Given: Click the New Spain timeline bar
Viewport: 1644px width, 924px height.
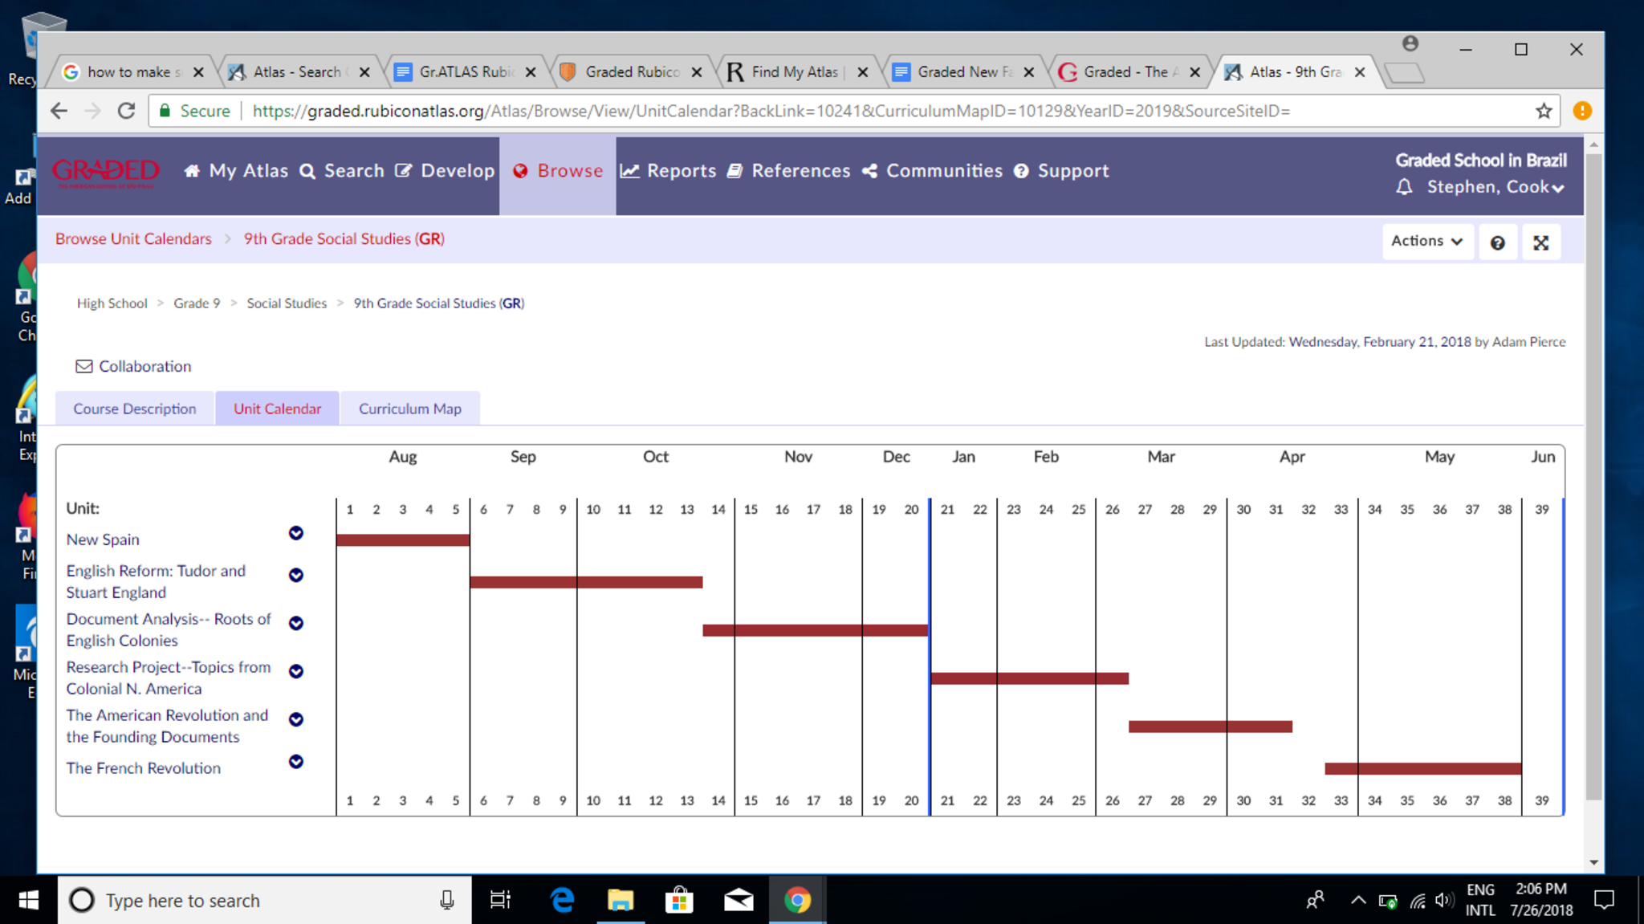Looking at the screenshot, I should click(x=403, y=539).
